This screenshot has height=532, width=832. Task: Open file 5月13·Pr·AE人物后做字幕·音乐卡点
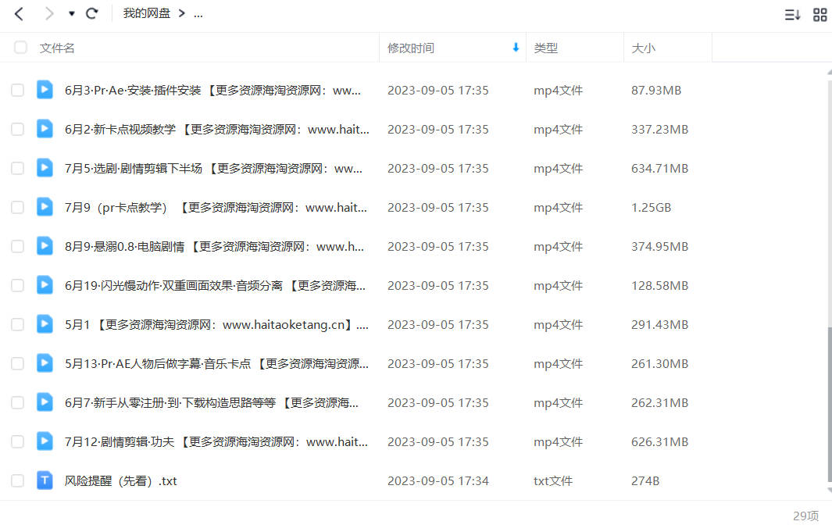pyautogui.click(x=216, y=364)
